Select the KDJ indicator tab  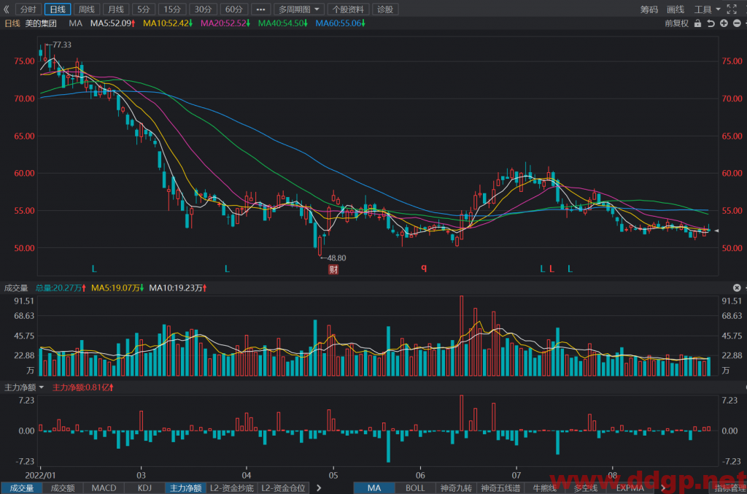(x=144, y=488)
